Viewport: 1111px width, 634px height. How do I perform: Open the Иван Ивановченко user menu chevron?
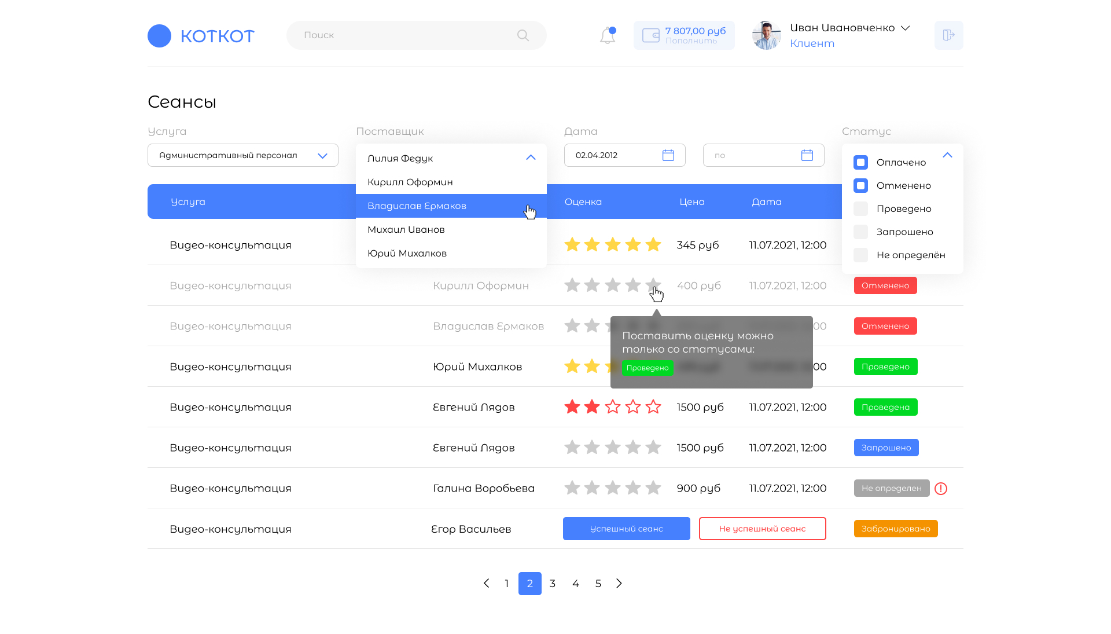click(906, 28)
